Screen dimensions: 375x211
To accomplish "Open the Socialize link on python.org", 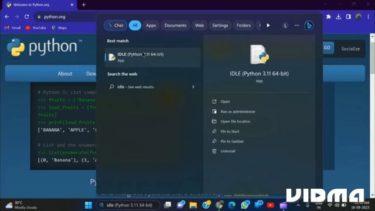I will pos(350,49).
